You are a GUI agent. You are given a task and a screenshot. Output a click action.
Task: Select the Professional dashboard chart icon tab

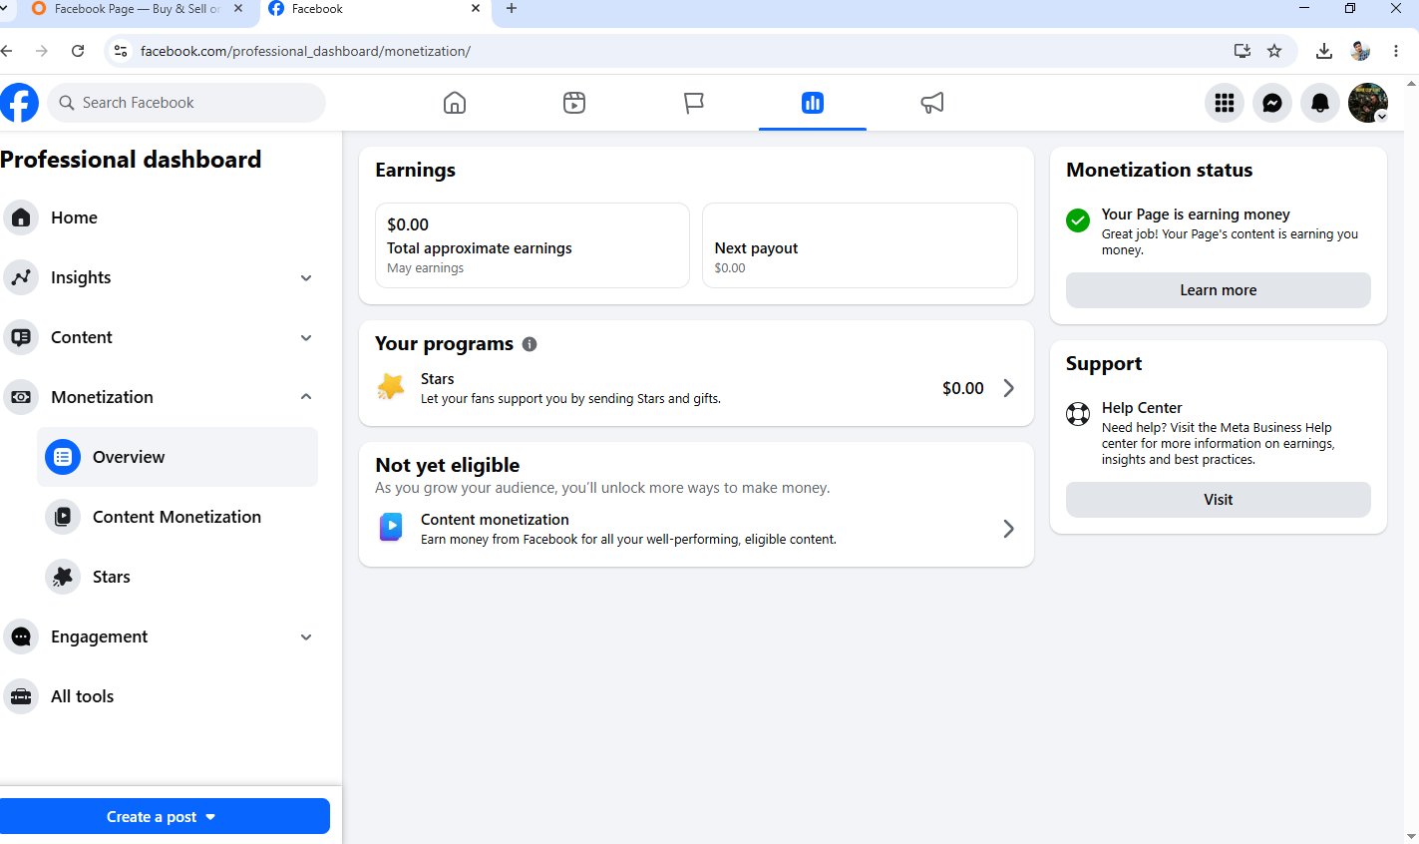pyautogui.click(x=813, y=103)
